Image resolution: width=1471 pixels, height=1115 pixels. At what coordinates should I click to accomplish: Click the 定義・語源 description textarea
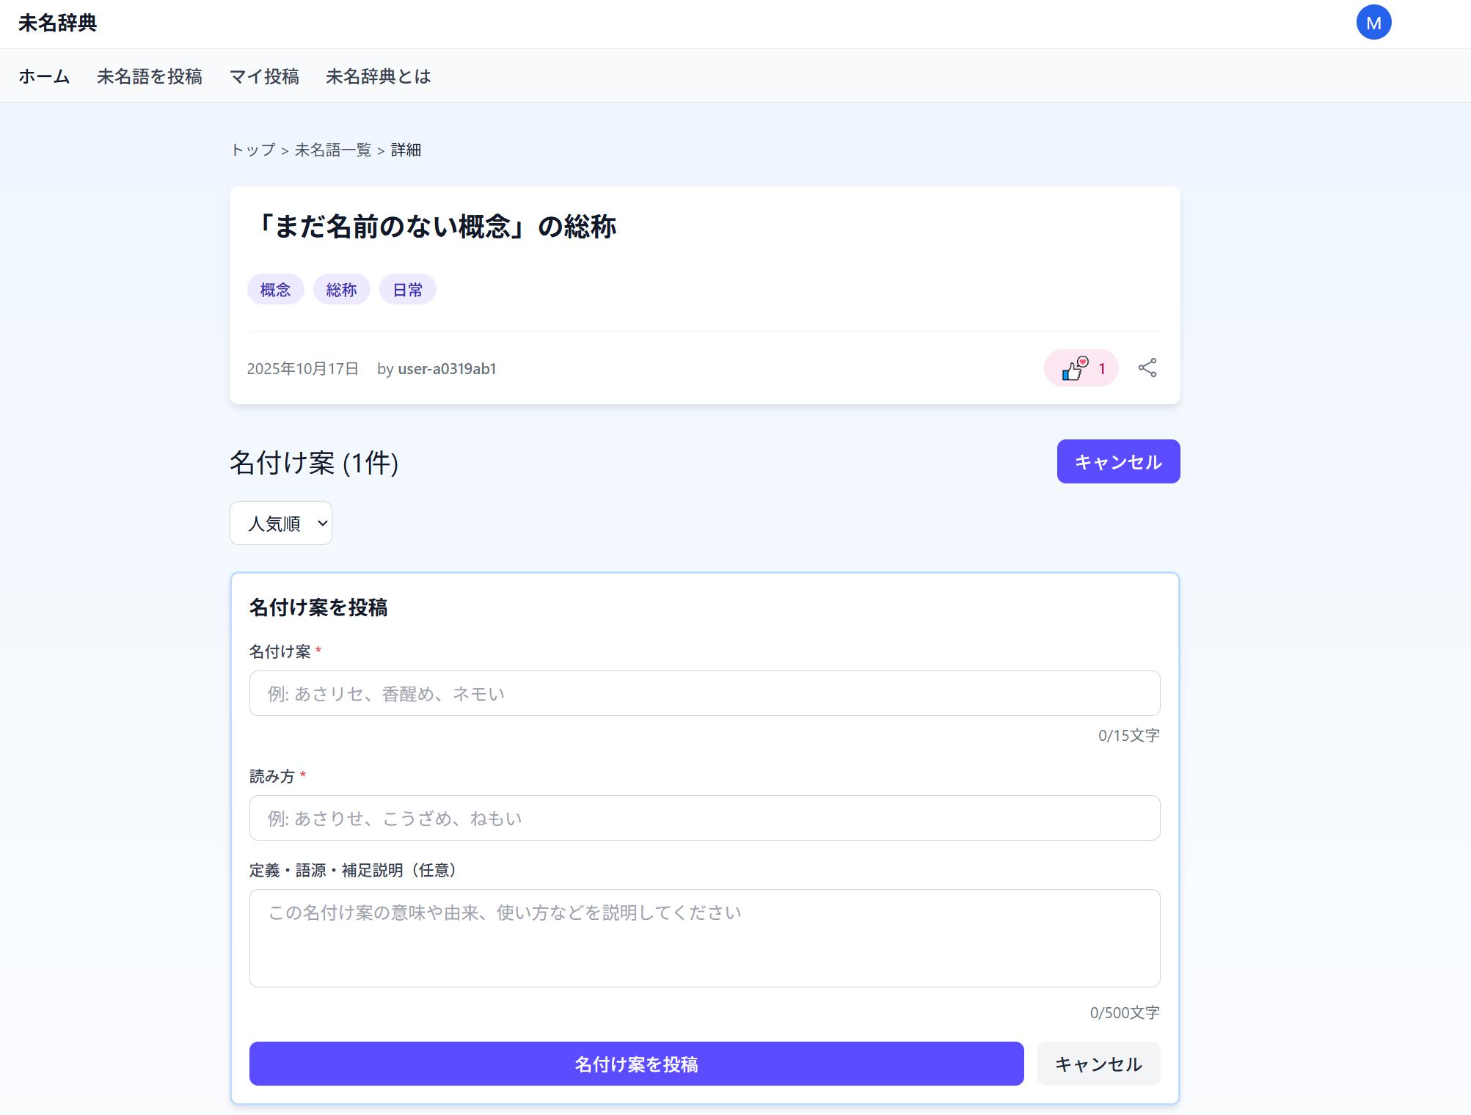point(704,938)
